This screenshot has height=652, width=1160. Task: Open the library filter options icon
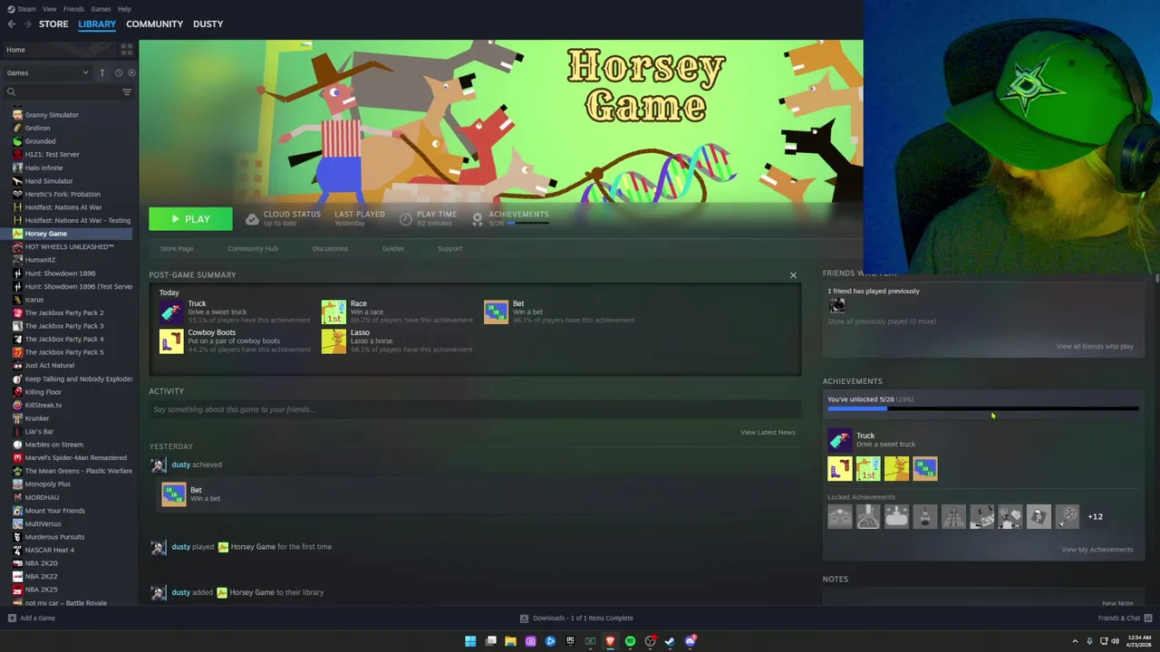pos(127,91)
